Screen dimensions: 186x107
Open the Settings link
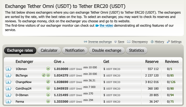pyautogui.click(x=176, y=42)
